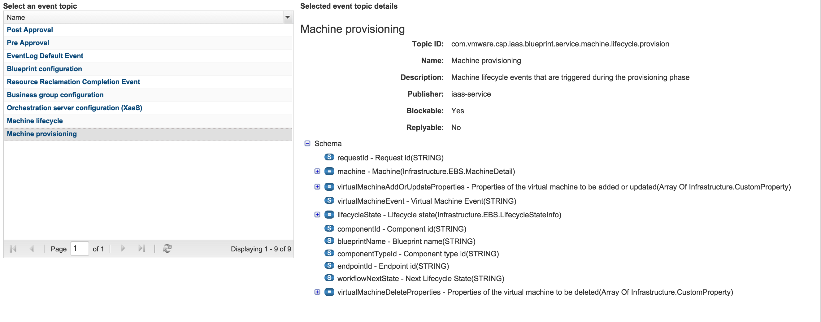This screenshot has height=322, width=821.
Task: Expand the lifecycleState schema node
Action: click(x=317, y=215)
